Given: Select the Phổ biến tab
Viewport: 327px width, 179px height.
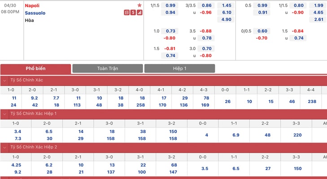Looking at the screenshot, I should click(36, 68).
